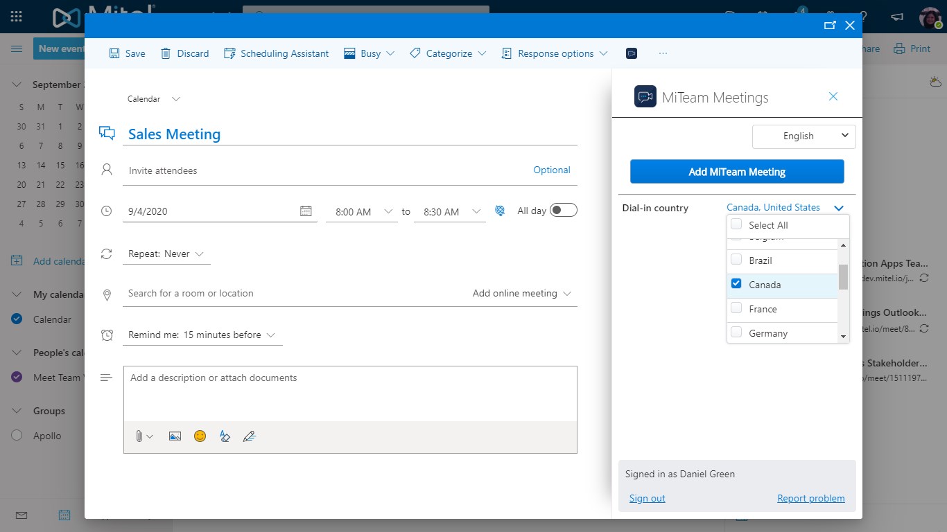This screenshot has width=947, height=532.
Task: Toggle the Calendar visibility in My calendars
Action: (x=17, y=319)
